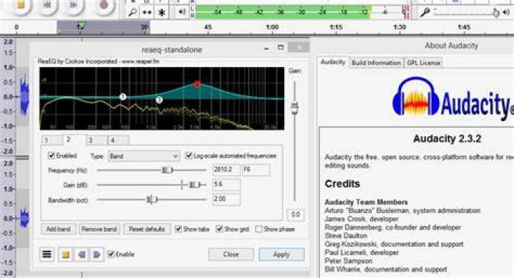Screen dimensions: 514x278
Task: Click the red band point on EQ graph
Action: click(x=197, y=85)
